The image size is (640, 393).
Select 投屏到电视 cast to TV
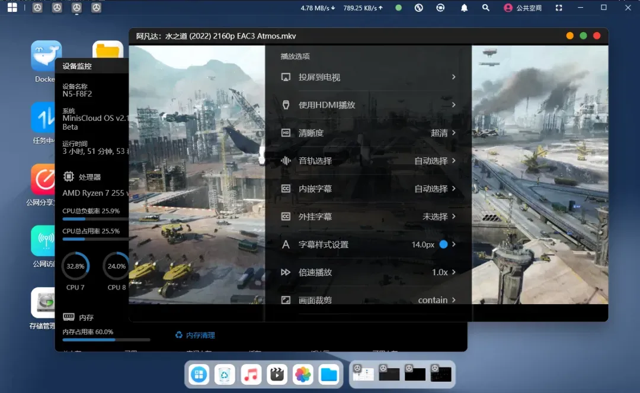pos(368,78)
